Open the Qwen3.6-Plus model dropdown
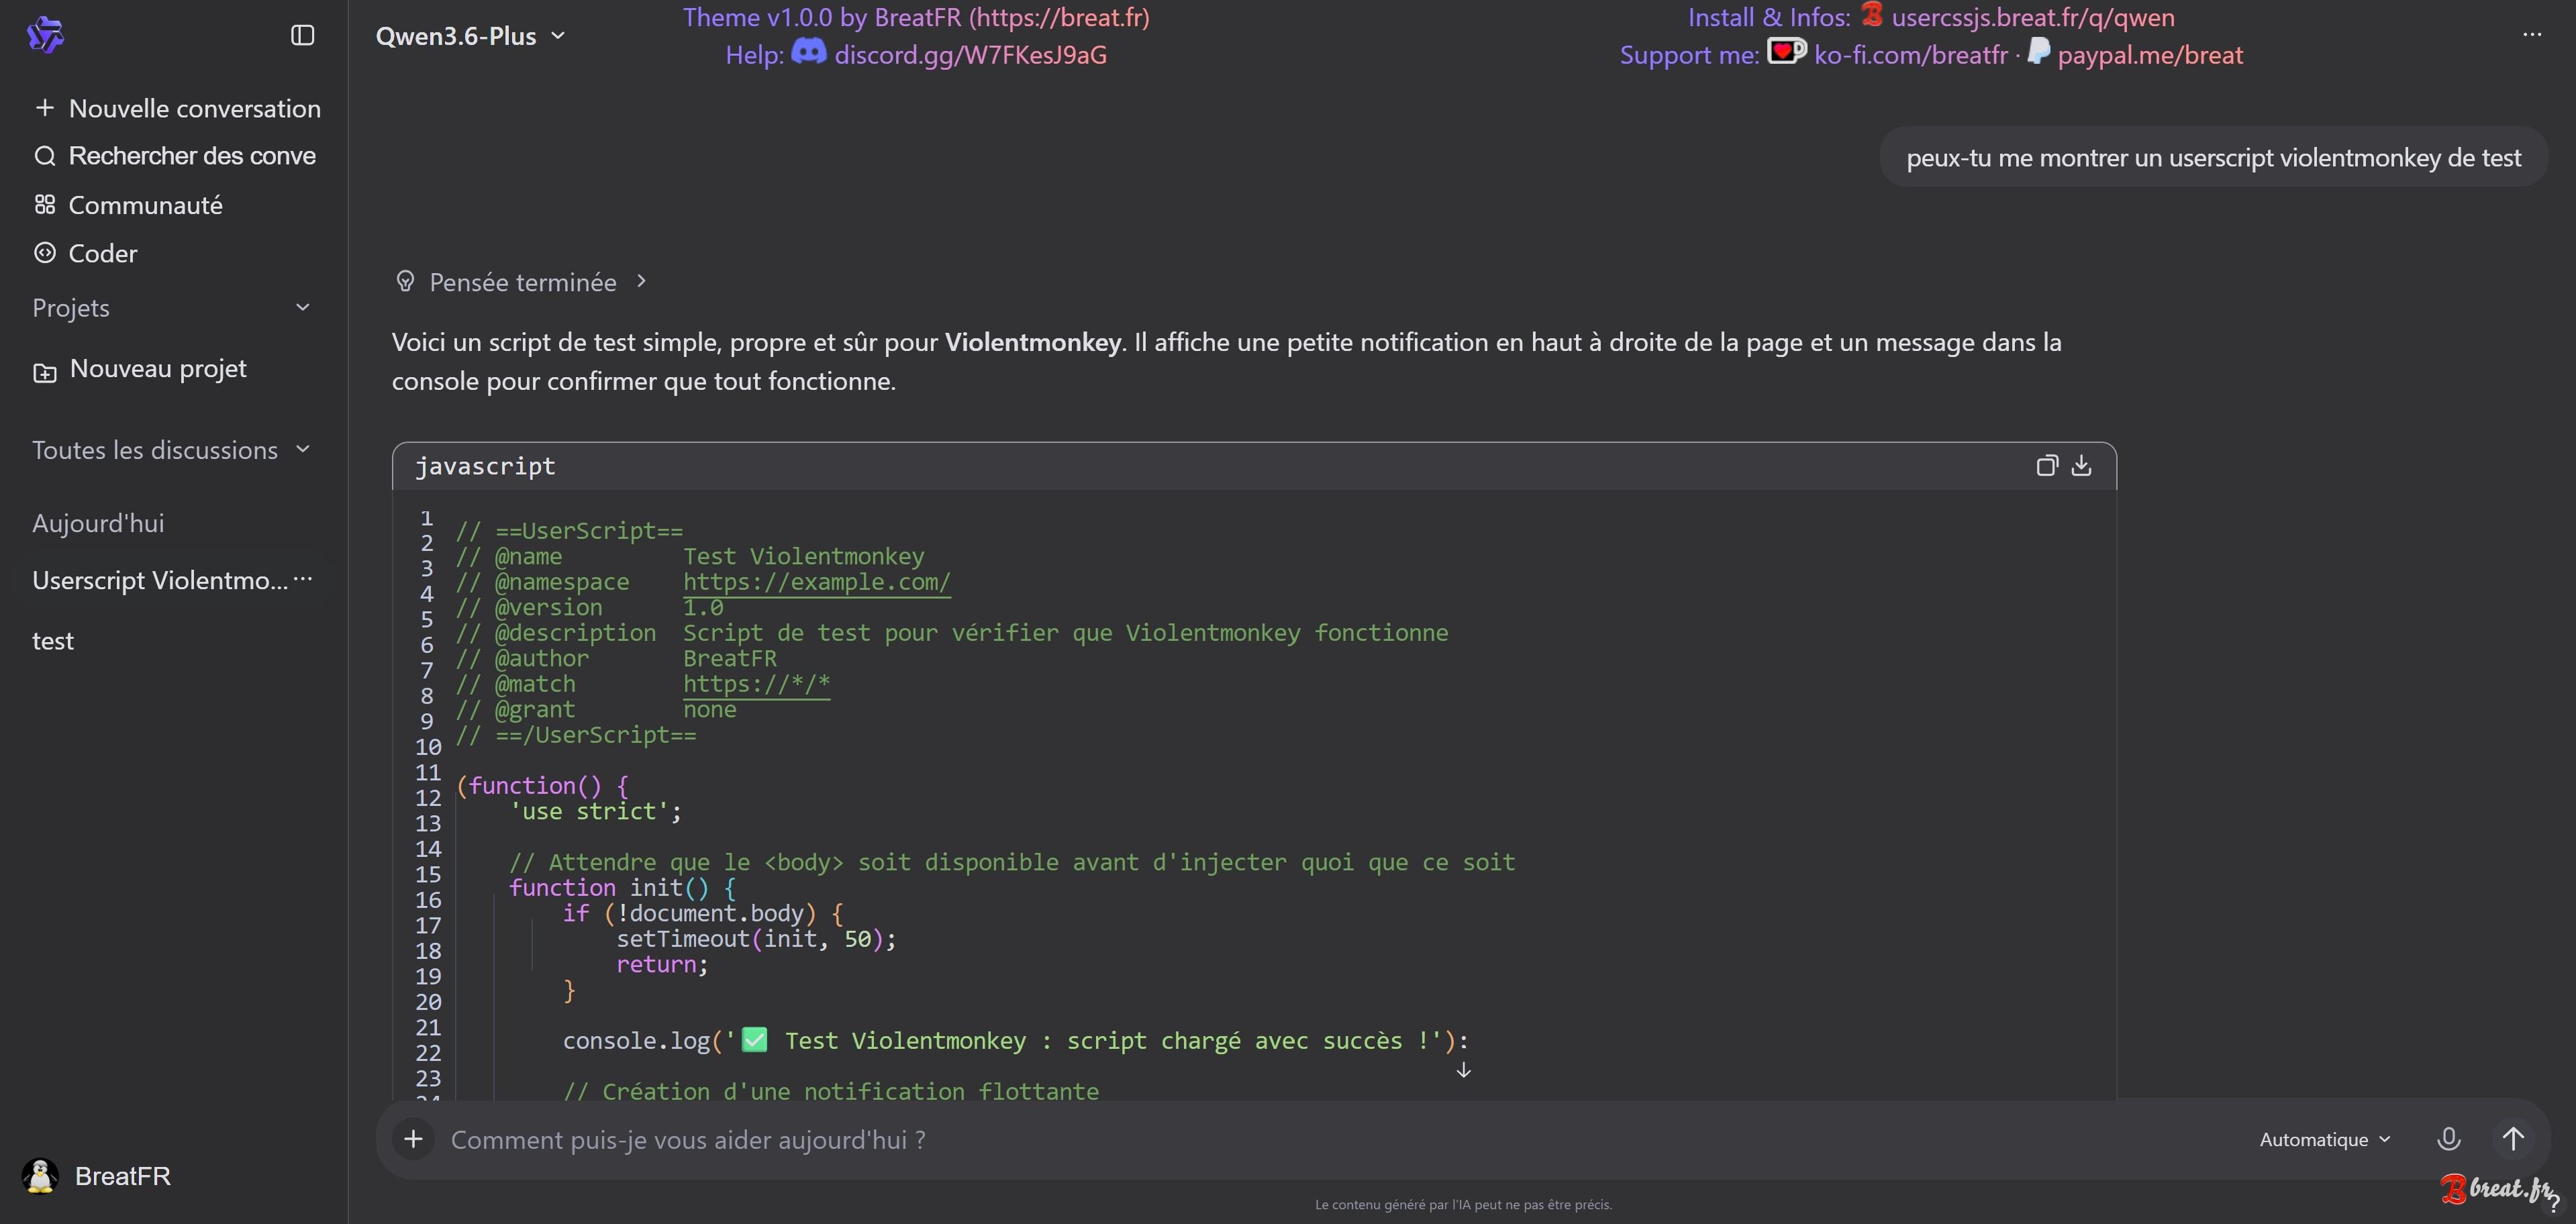 pos(470,36)
